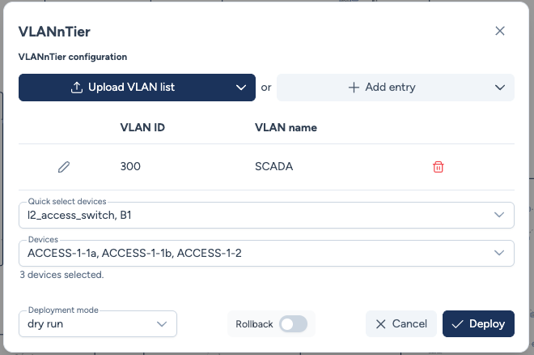
Task: Click the Add entry plus button
Action: (381, 88)
